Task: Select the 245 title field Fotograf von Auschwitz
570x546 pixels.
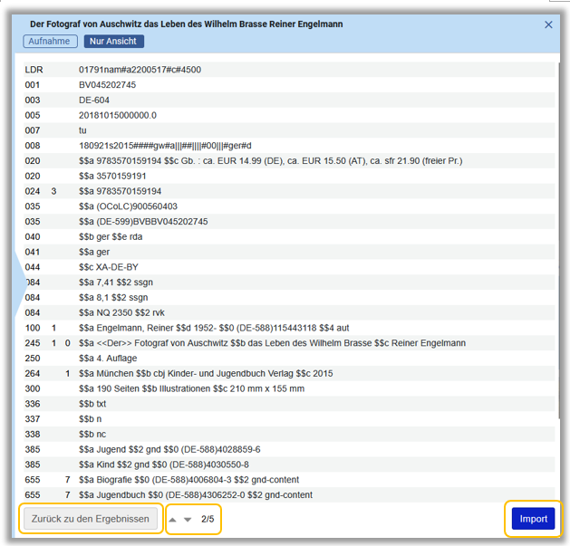Action: [x=272, y=343]
